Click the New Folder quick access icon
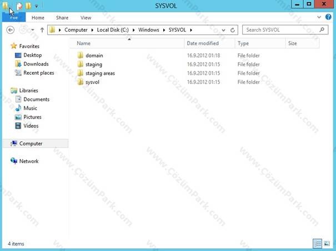The height and width of the screenshot is (251, 336). (x=28, y=6)
